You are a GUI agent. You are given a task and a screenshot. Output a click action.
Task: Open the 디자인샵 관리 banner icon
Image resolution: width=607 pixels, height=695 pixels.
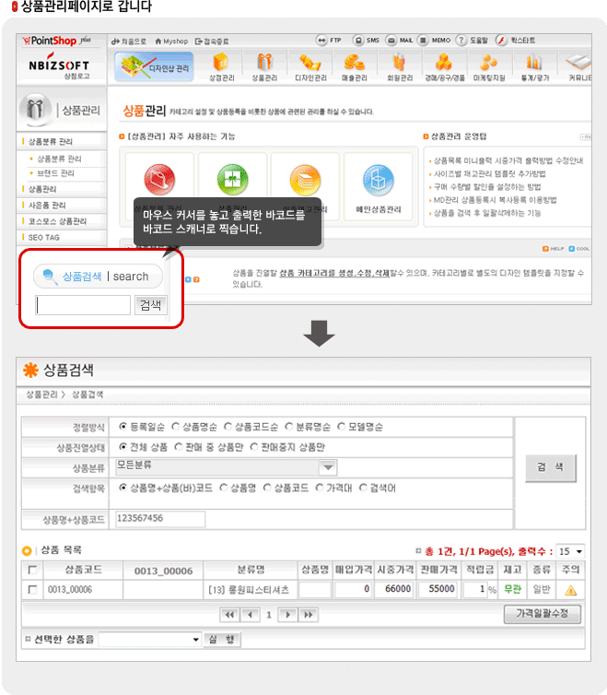pyautogui.click(x=154, y=66)
